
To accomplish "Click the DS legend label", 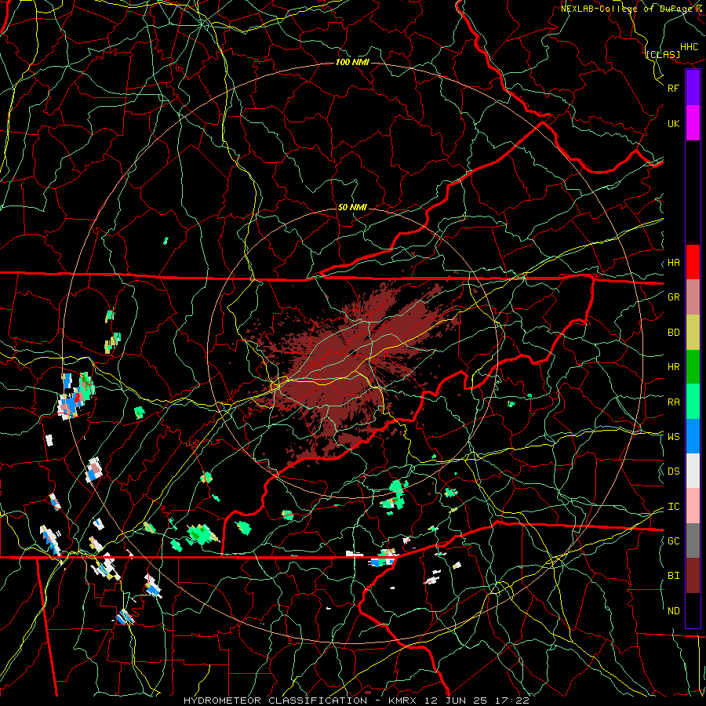I will [674, 471].
